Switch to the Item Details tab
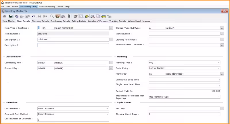Screen dimensions: 230x124 click(24, 21)
